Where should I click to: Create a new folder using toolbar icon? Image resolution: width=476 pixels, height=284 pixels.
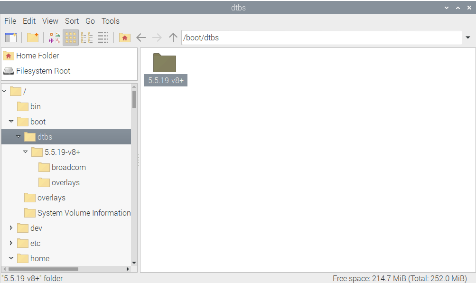(x=32, y=38)
